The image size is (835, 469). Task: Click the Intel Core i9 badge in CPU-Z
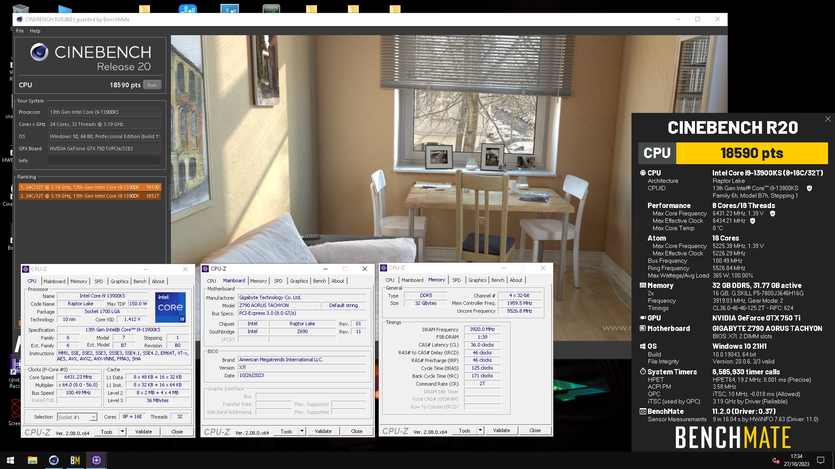[x=170, y=307]
